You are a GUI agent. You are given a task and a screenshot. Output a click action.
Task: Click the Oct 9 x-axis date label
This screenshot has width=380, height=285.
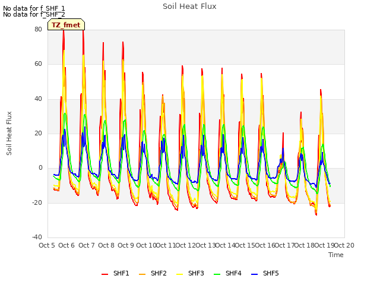coord(126,245)
